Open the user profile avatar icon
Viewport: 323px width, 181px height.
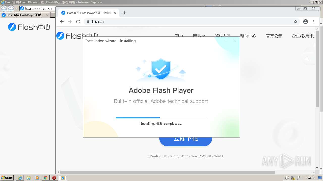pyautogui.click(x=306, y=22)
